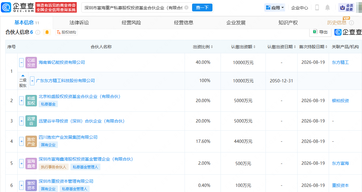This screenshot has width=362, height=192.
Task: Collapse 二级股东 section arrow
Action: click(23, 76)
